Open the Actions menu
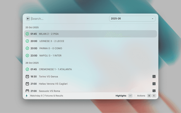This screenshot has height=113, width=181. click(141, 96)
